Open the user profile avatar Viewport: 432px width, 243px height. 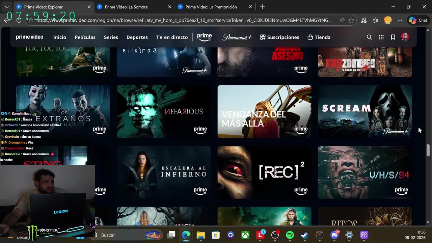[x=405, y=37]
